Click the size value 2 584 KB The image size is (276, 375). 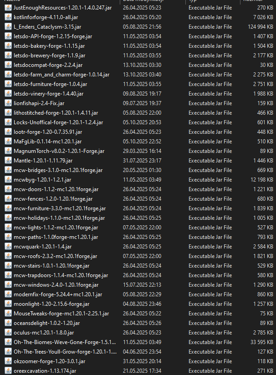263,247
